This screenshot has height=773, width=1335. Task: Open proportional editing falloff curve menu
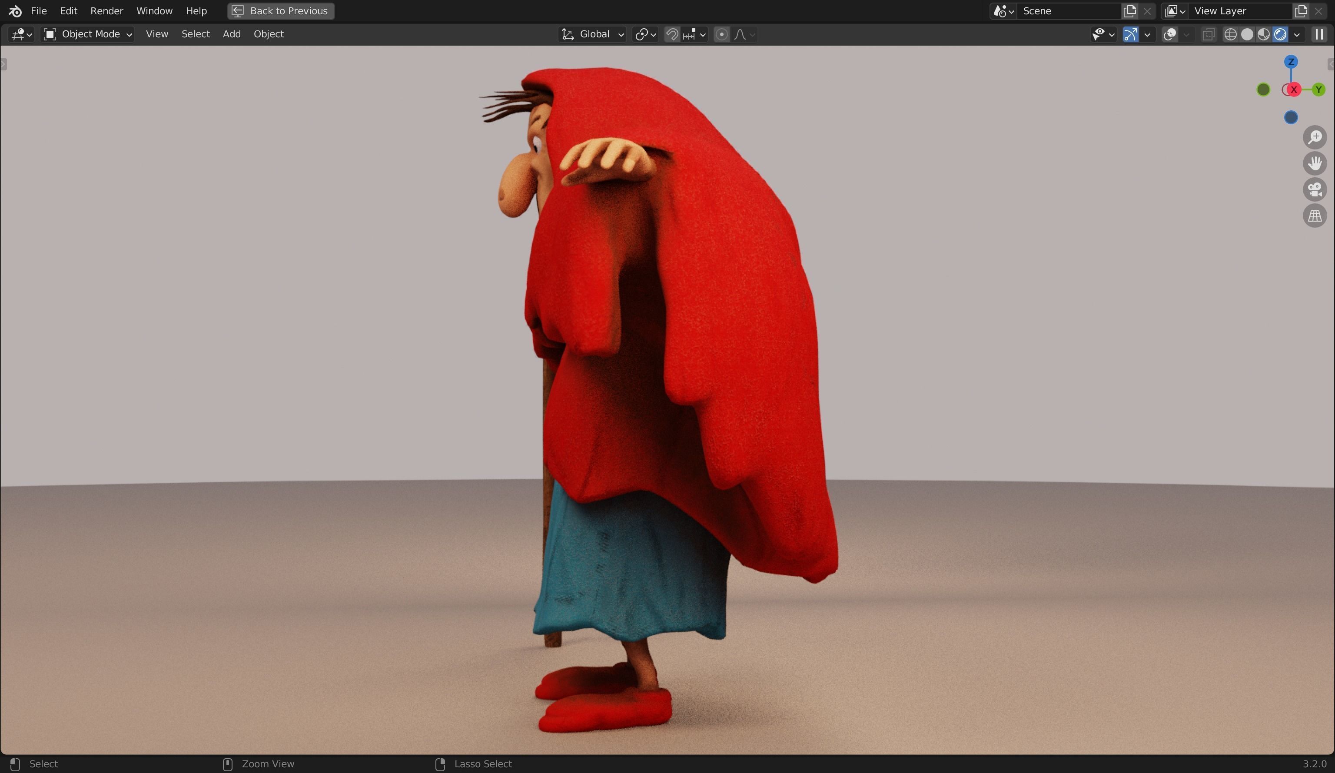tap(744, 34)
